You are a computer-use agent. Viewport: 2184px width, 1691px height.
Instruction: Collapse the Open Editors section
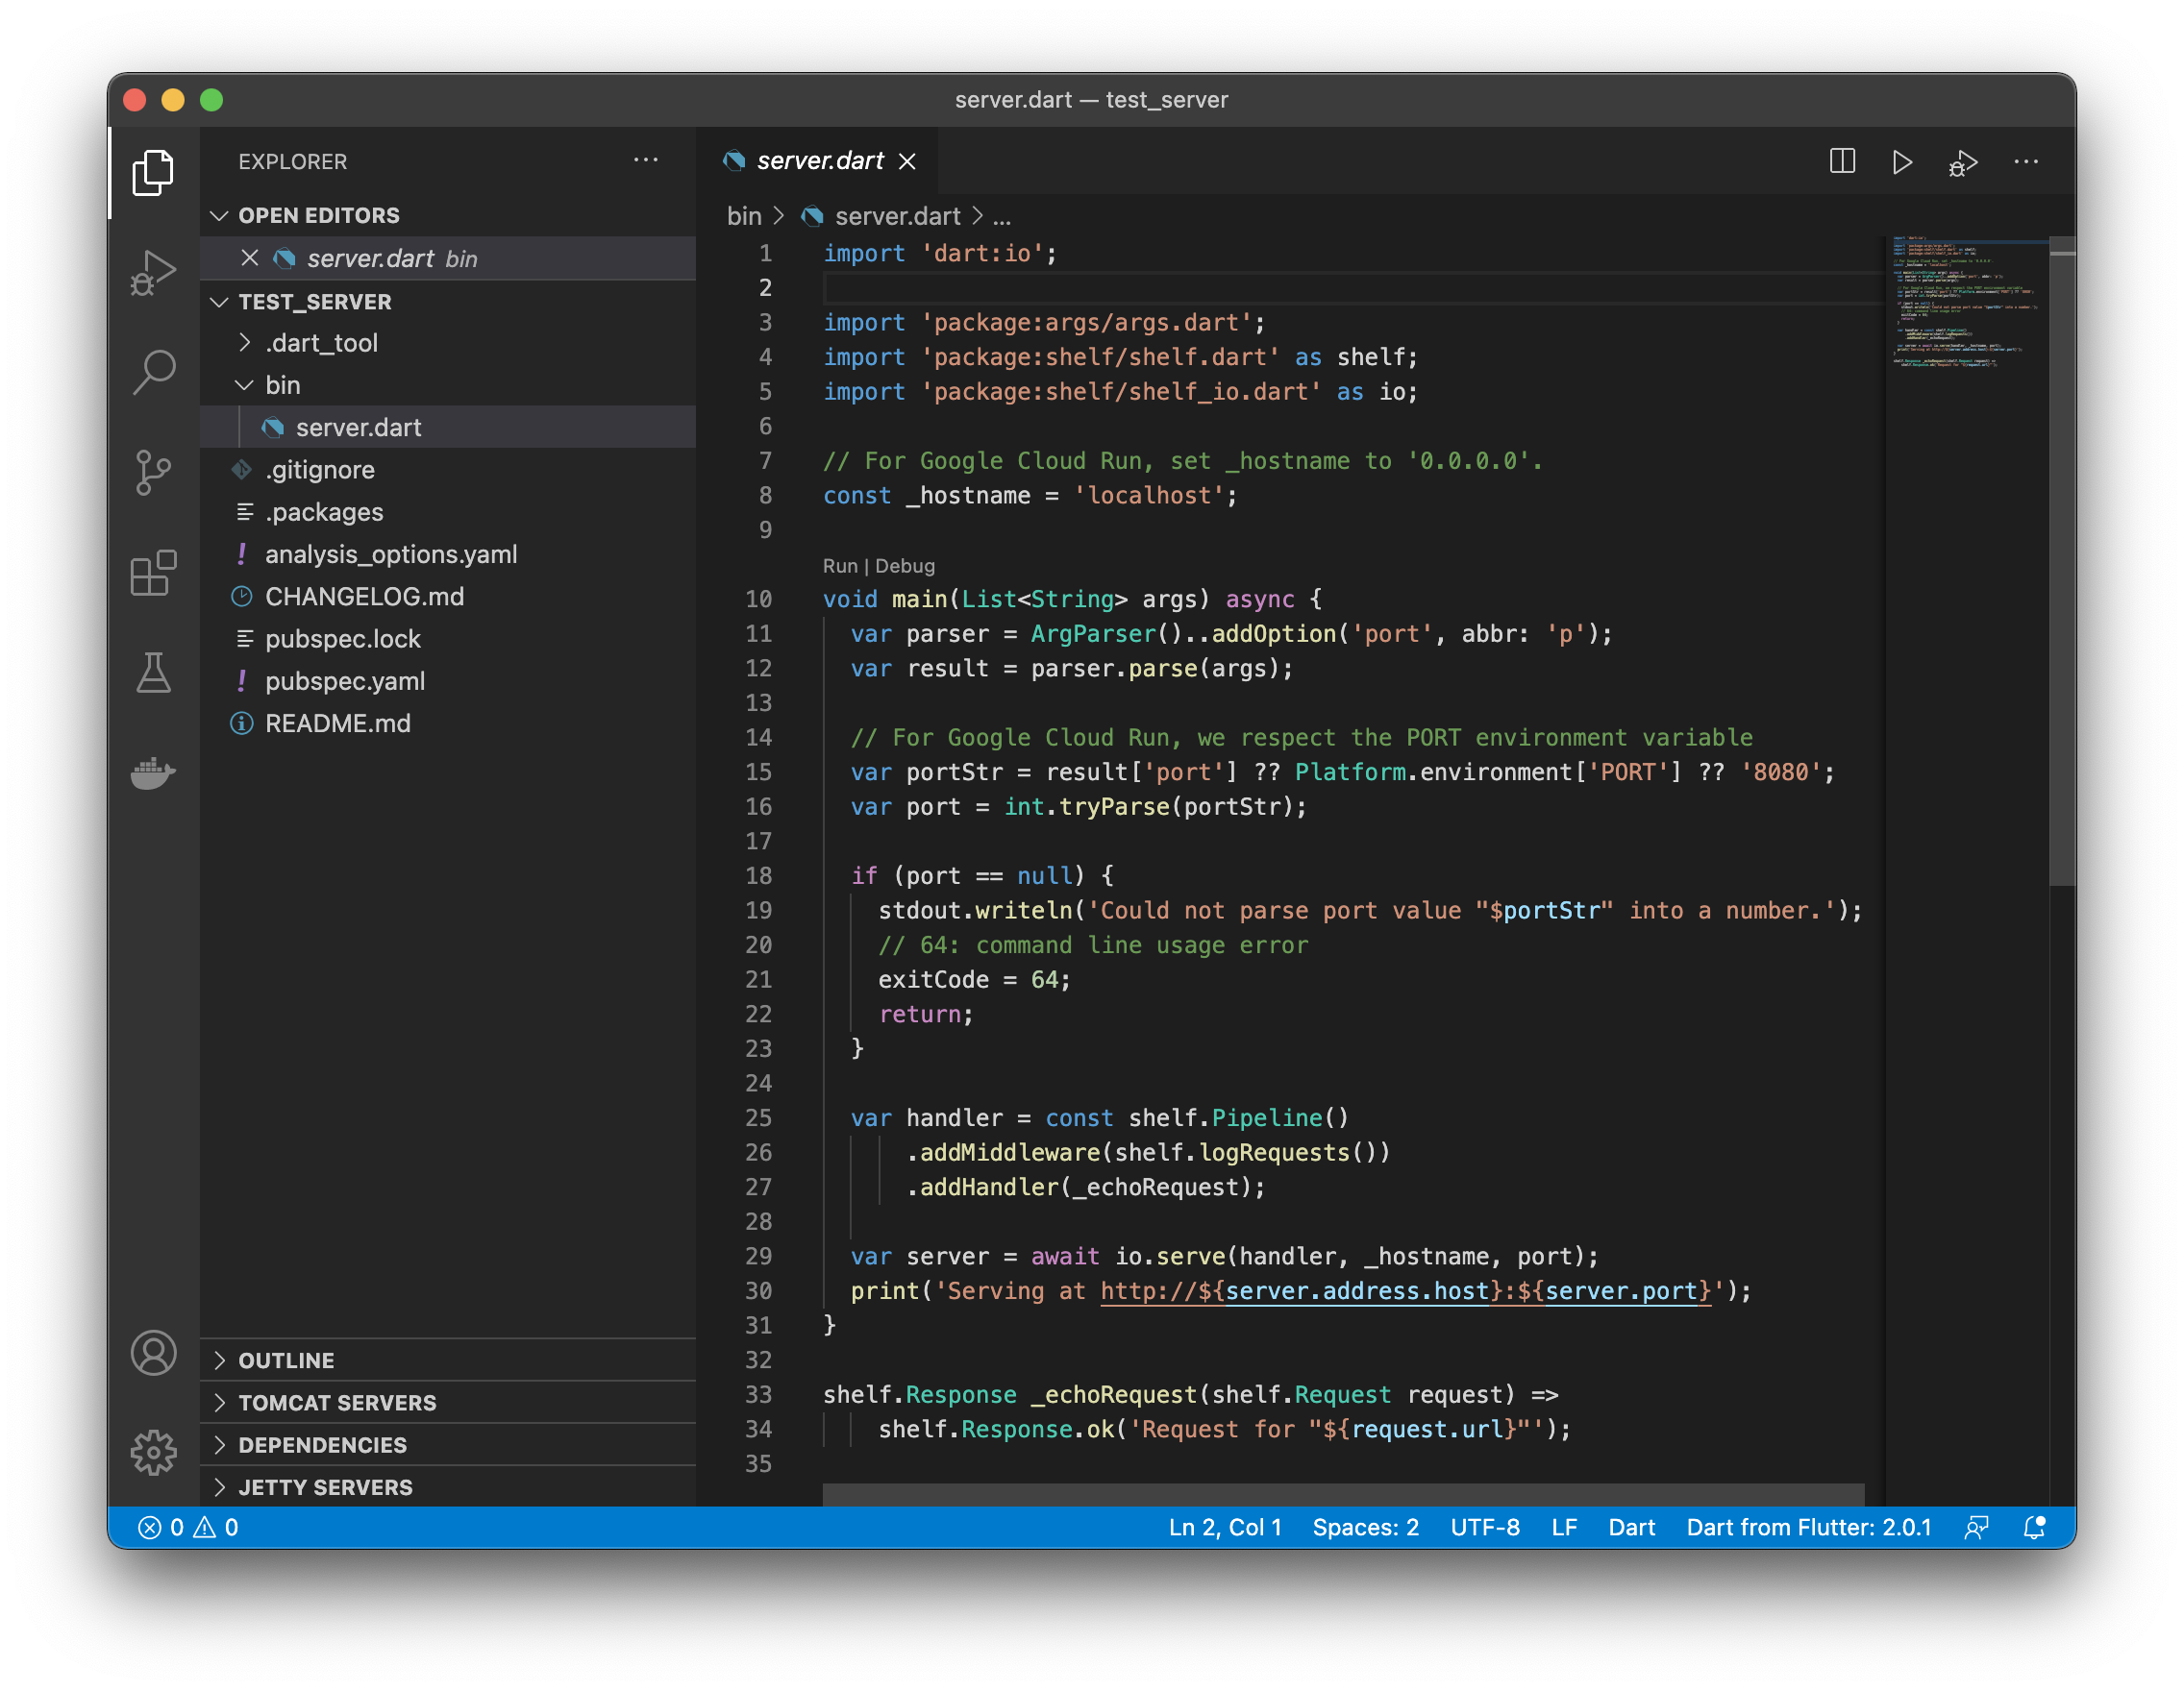[220, 216]
